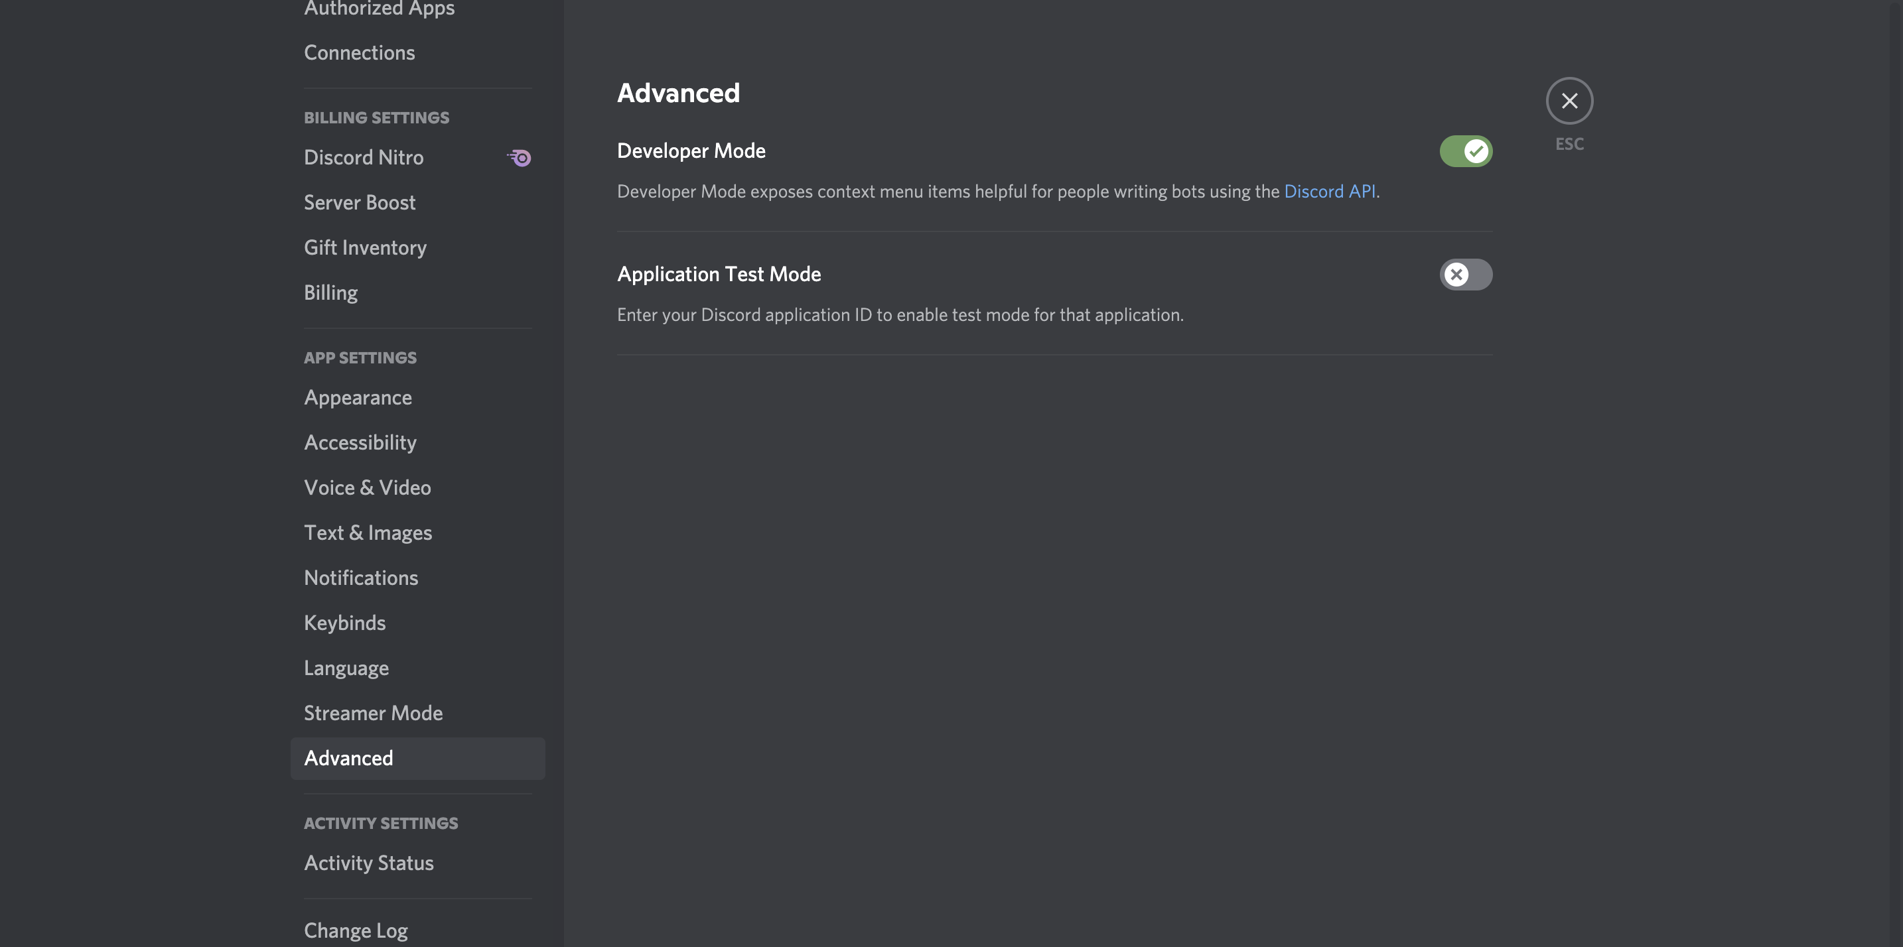View the Change Log
1903x947 pixels.
pyautogui.click(x=356, y=929)
